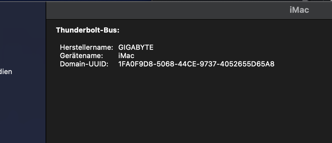
Task: Click the Herstellername label
Action: [x=86, y=48]
